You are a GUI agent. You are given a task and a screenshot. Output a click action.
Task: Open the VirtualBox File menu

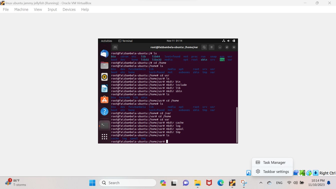click(x=6, y=9)
